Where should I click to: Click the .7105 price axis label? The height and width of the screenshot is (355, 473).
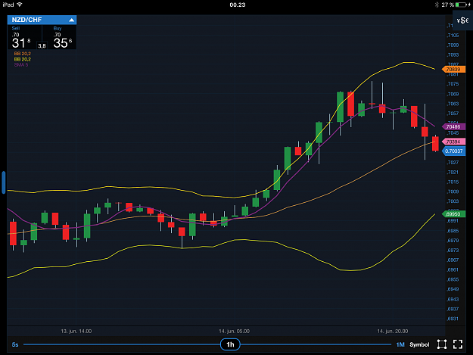tap(453, 36)
